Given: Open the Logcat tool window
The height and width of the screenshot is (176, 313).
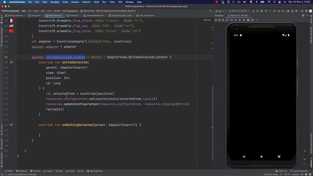Looking at the screenshot, I should pyautogui.click(x=48, y=171).
